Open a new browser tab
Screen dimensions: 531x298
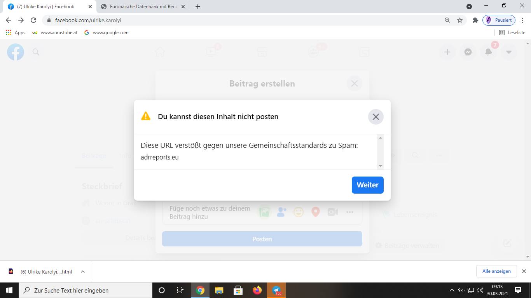point(198,7)
